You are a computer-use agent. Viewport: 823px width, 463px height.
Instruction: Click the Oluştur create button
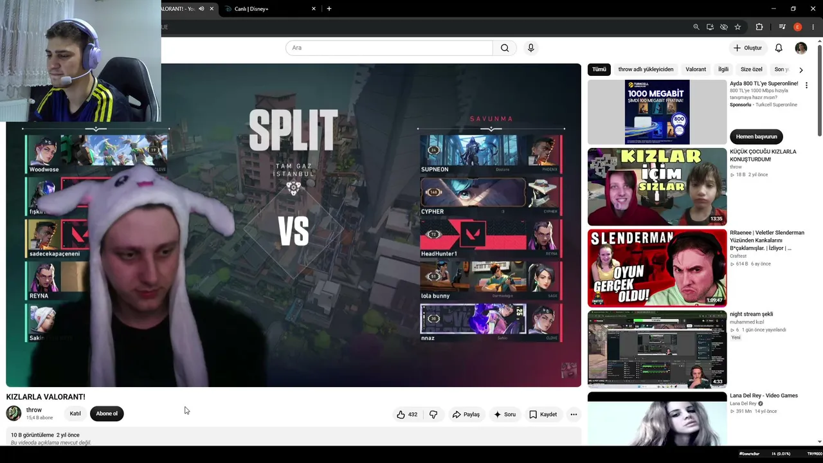[x=747, y=48]
